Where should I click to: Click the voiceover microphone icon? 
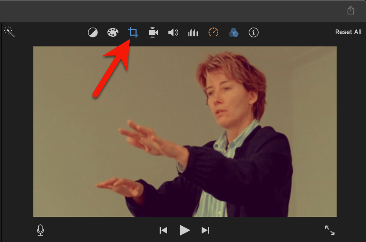[40, 230]
